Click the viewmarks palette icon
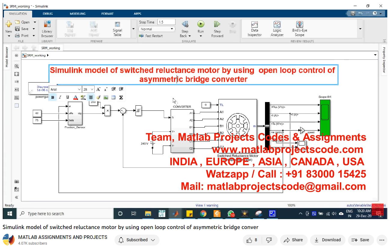Viewport: 390px width, 250px height. (x=17, y=189)
